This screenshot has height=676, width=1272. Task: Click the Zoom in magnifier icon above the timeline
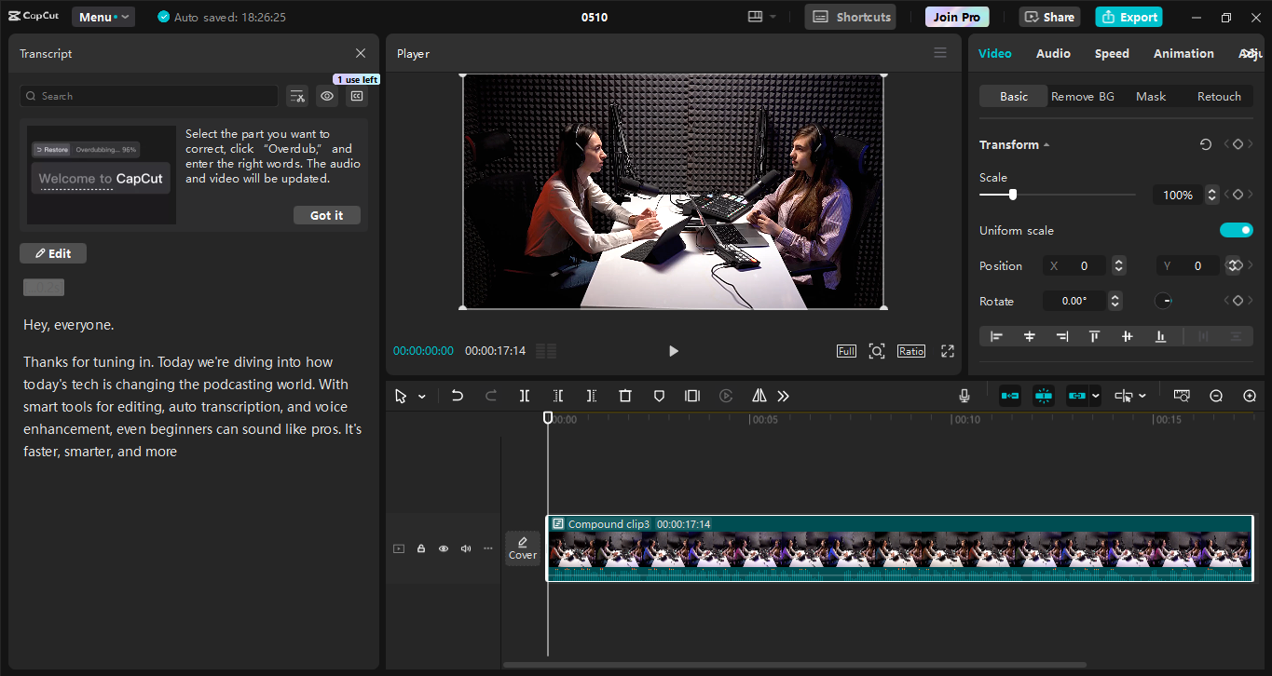click(x=1250, y=395)
